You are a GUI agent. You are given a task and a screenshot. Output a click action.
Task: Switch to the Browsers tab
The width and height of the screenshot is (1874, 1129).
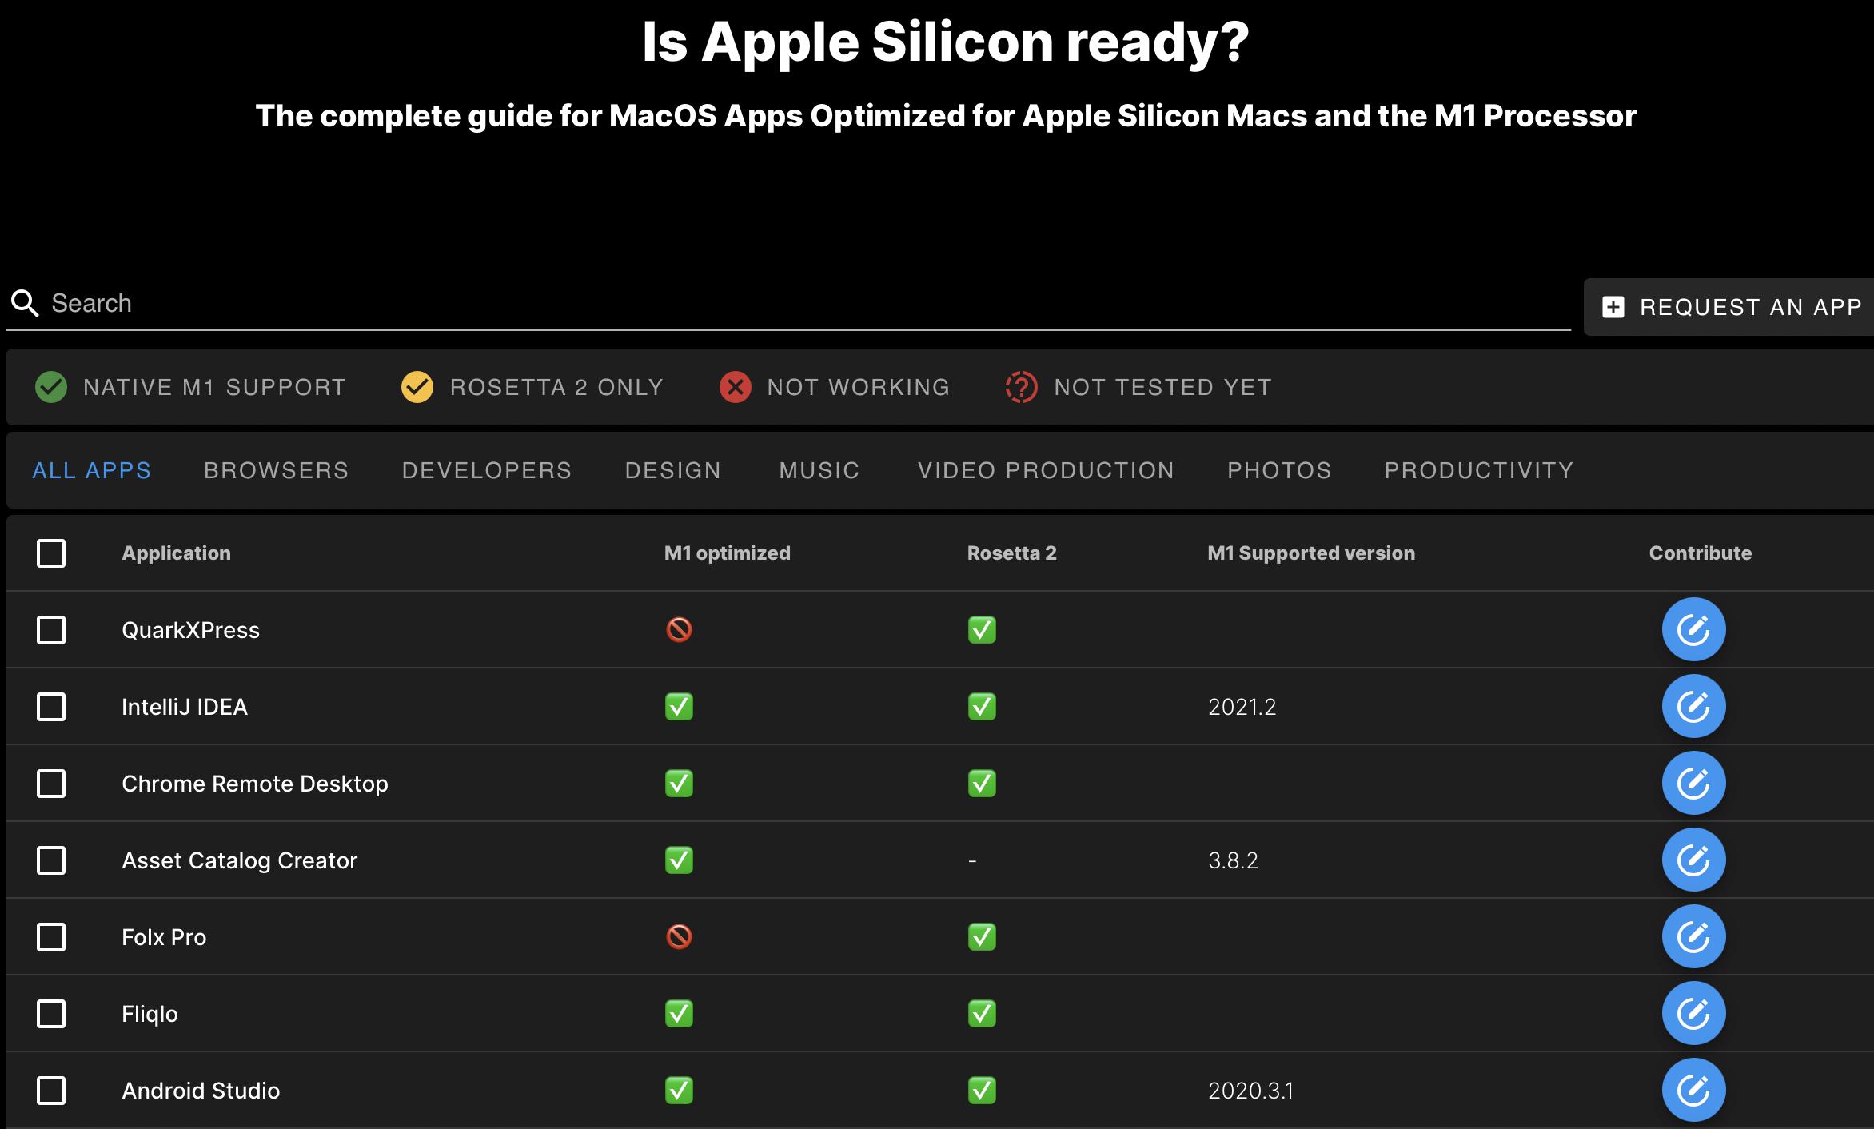(x=276, y=470)
